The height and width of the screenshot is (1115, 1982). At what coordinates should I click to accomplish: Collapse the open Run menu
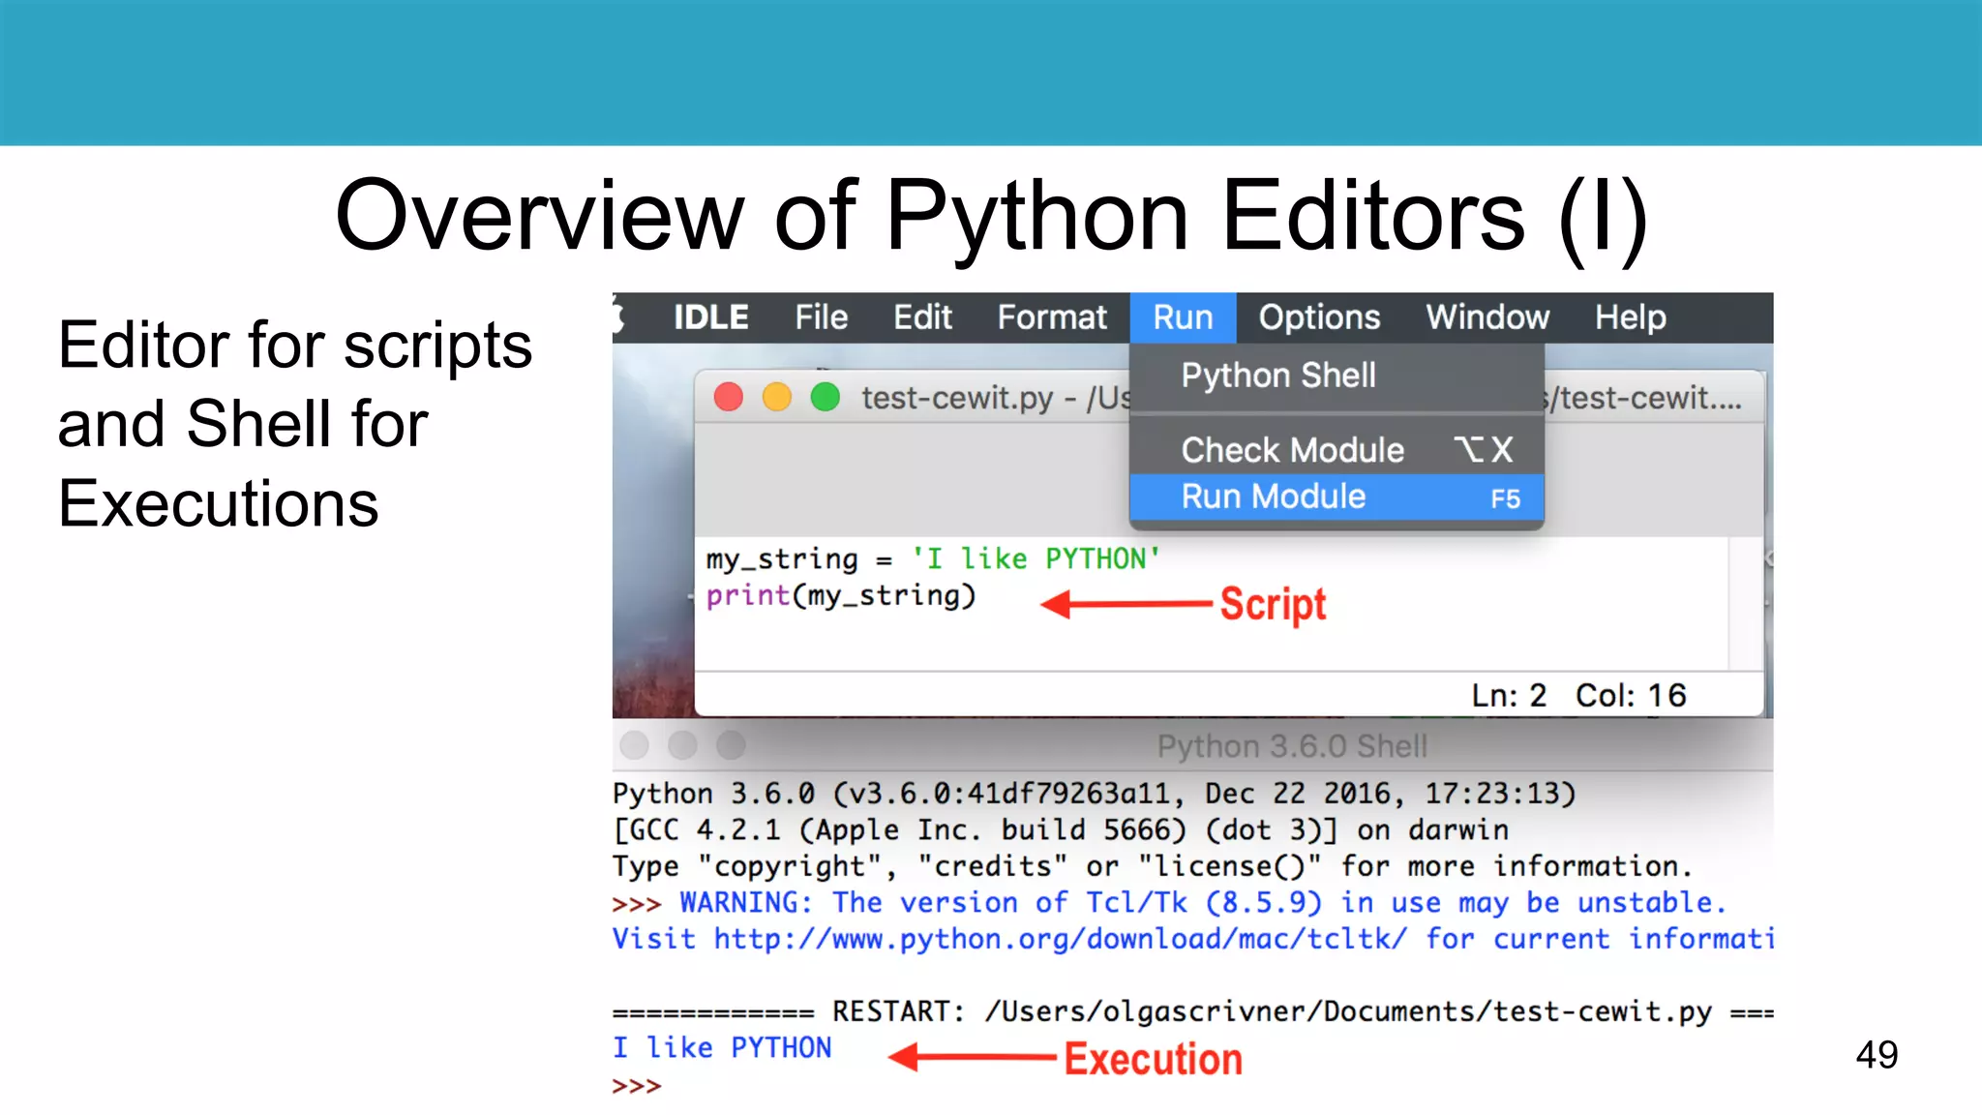tap(1183, 317)
